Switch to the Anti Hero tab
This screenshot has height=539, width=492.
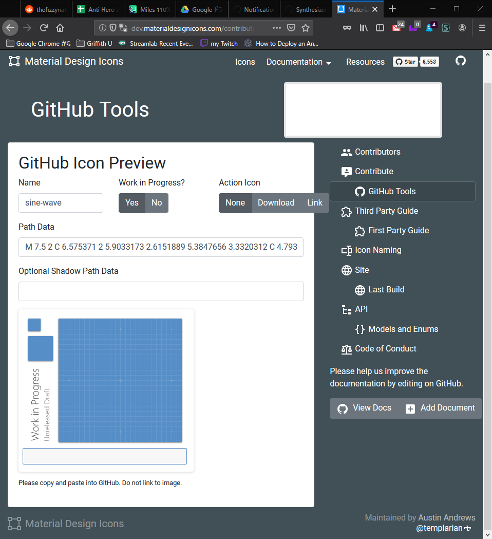(x=98, y=10)
